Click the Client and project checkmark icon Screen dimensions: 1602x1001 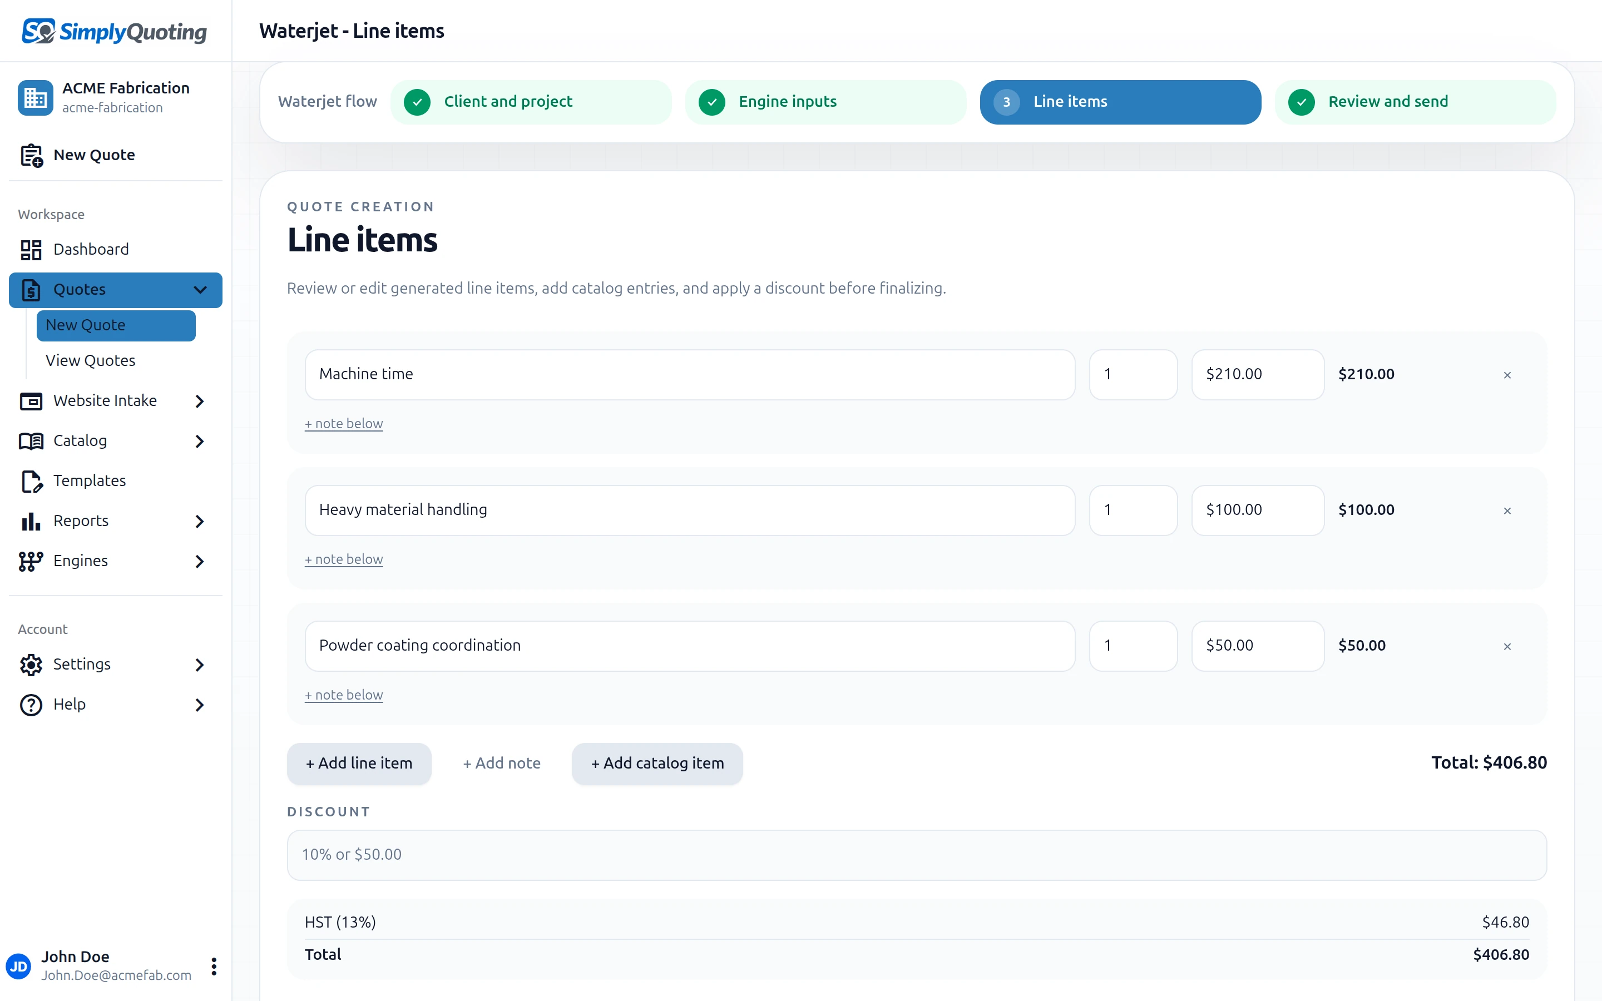pos(417,102)
